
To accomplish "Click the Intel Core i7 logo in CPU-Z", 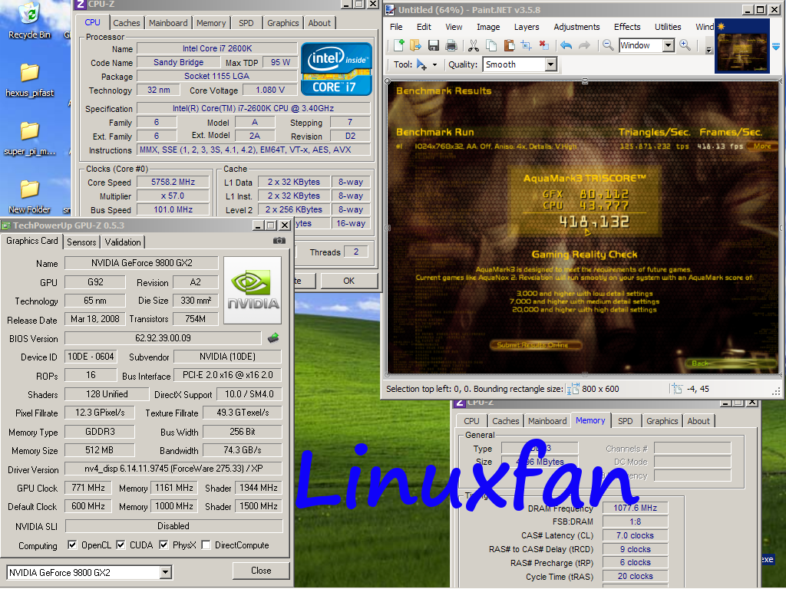I will 336,68.
